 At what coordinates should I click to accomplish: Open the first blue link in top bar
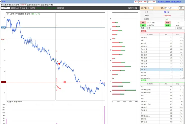(161, 2)
